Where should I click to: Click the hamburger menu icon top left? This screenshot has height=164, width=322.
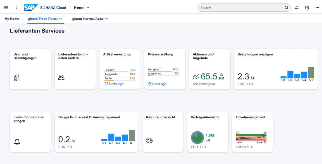tap(6, 7)
